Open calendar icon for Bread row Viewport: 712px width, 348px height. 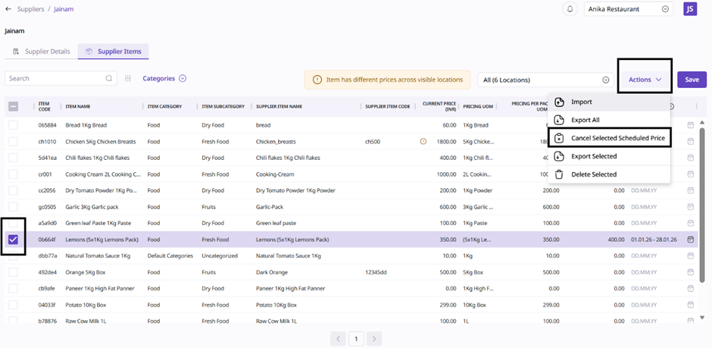[691, 125]
